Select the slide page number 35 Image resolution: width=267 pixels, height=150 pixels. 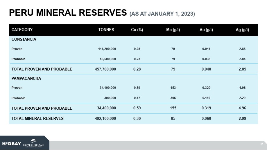click(x=261, y=144)
